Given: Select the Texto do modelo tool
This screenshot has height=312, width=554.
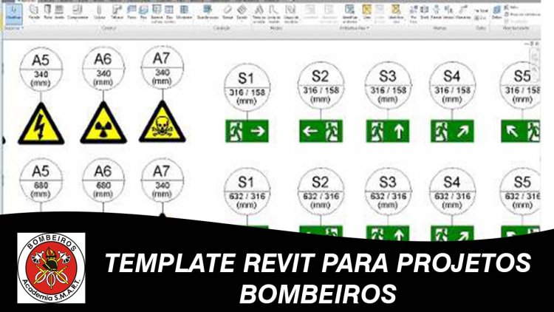Looking at the screenshot, I should tap(259, 13).
